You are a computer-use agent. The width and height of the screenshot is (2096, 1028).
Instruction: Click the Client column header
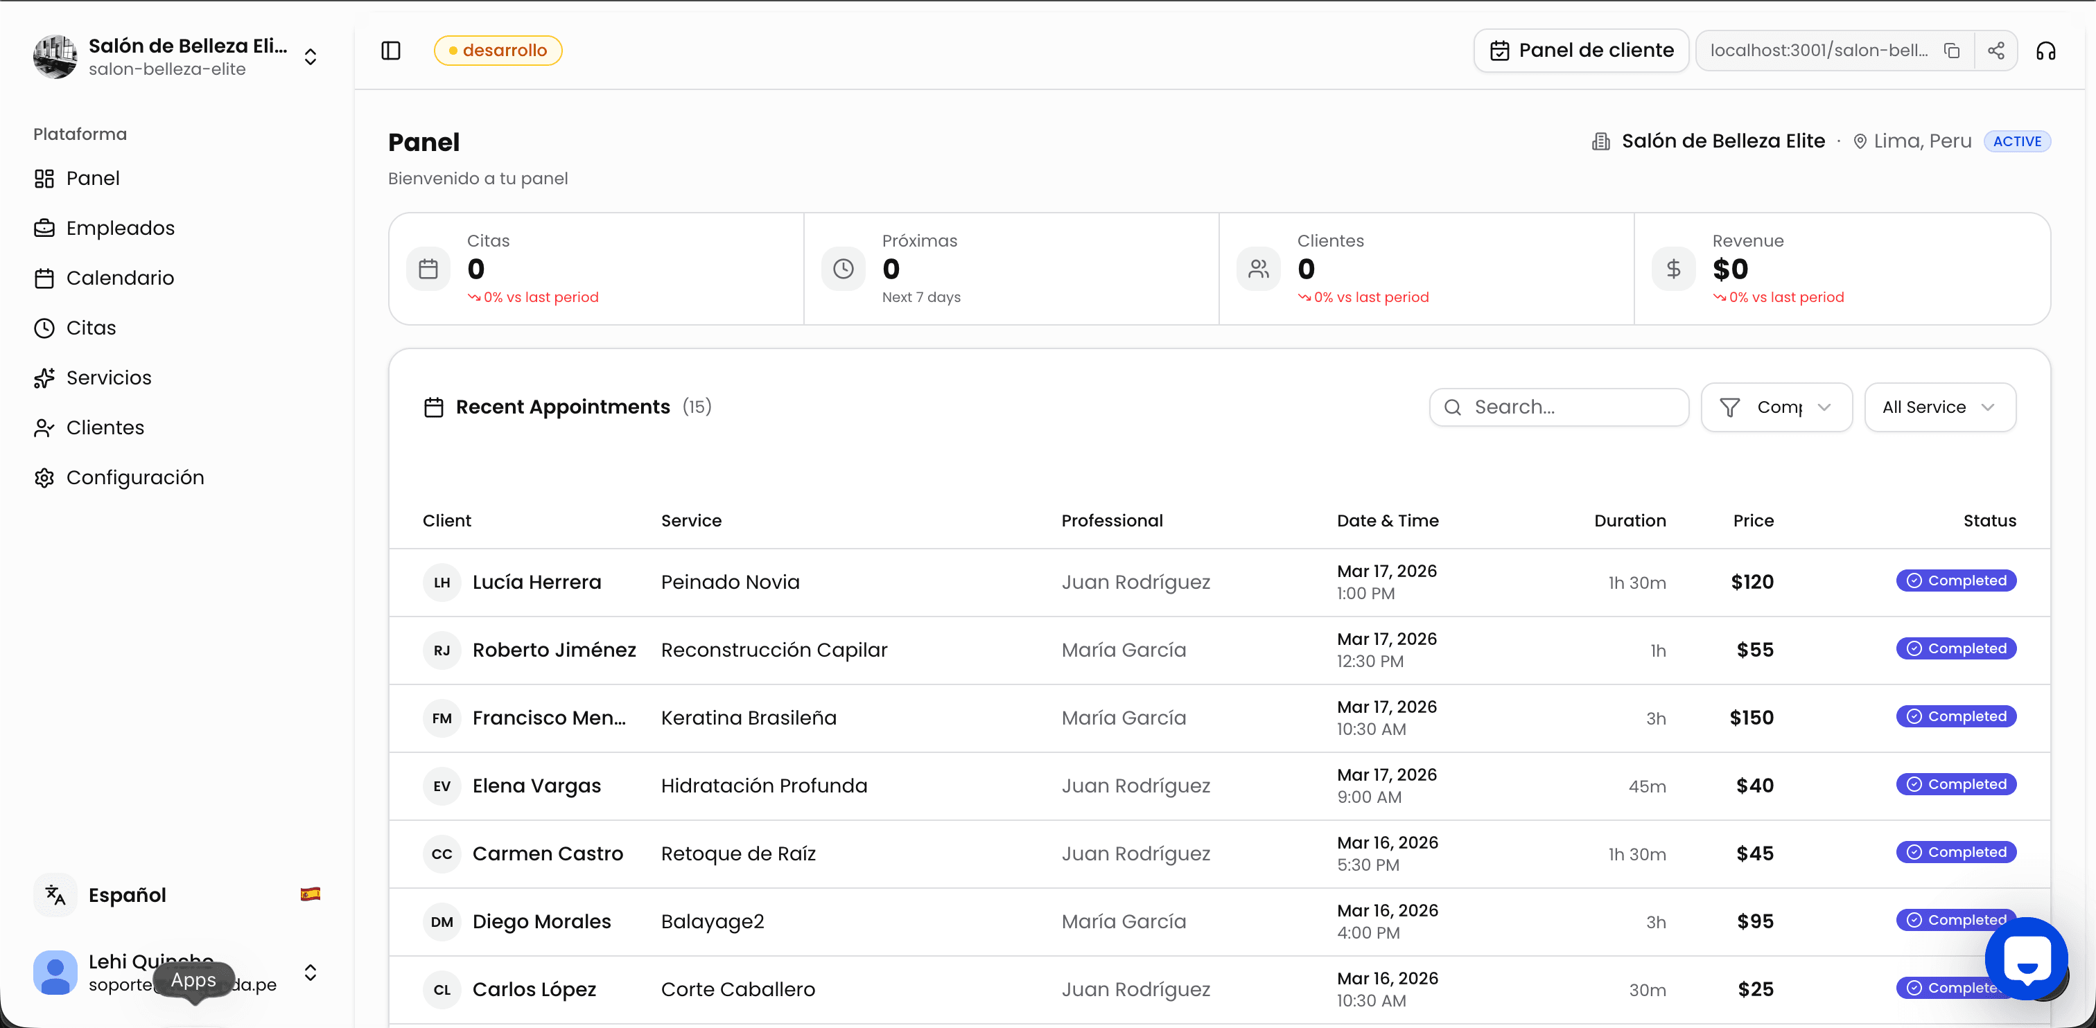point(446,522)
